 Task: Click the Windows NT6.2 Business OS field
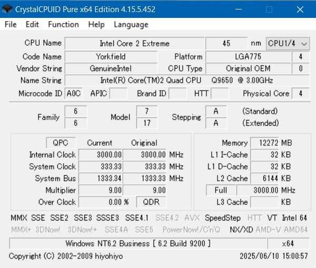pos(138,243)
